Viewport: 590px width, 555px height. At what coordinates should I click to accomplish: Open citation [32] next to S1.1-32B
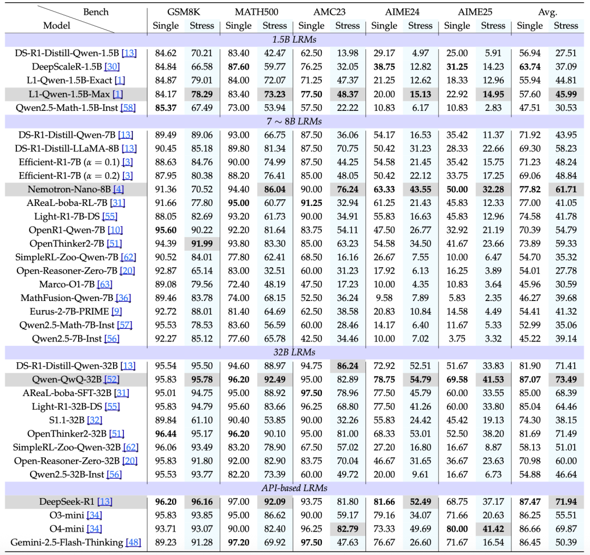(x=95, y=420)
